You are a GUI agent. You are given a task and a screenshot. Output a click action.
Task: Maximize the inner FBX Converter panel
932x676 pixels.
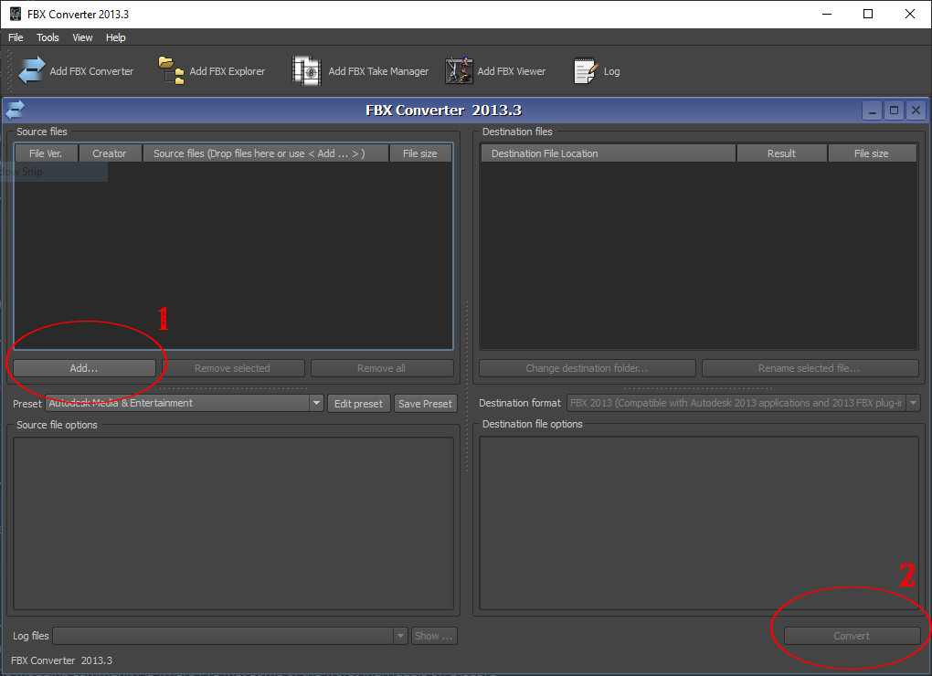pos(894,111)
